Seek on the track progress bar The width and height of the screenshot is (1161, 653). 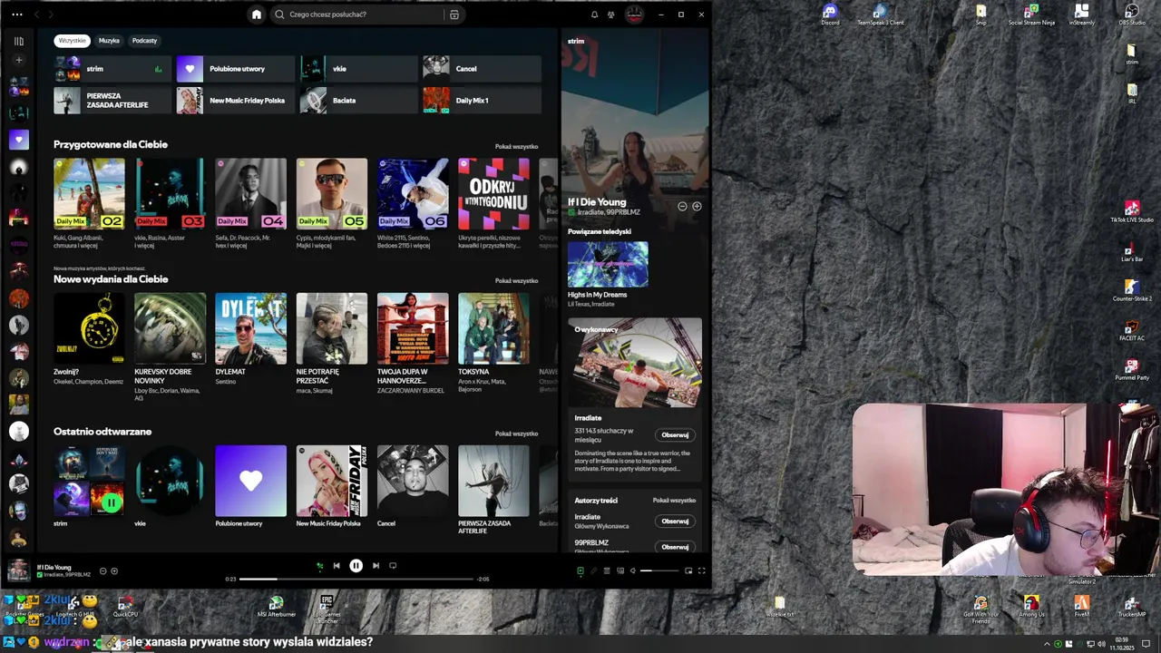click(356, 579)
